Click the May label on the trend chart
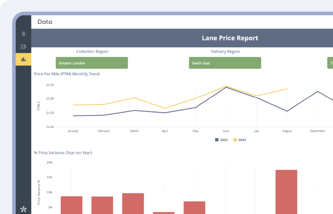 (x=195, y=131)
